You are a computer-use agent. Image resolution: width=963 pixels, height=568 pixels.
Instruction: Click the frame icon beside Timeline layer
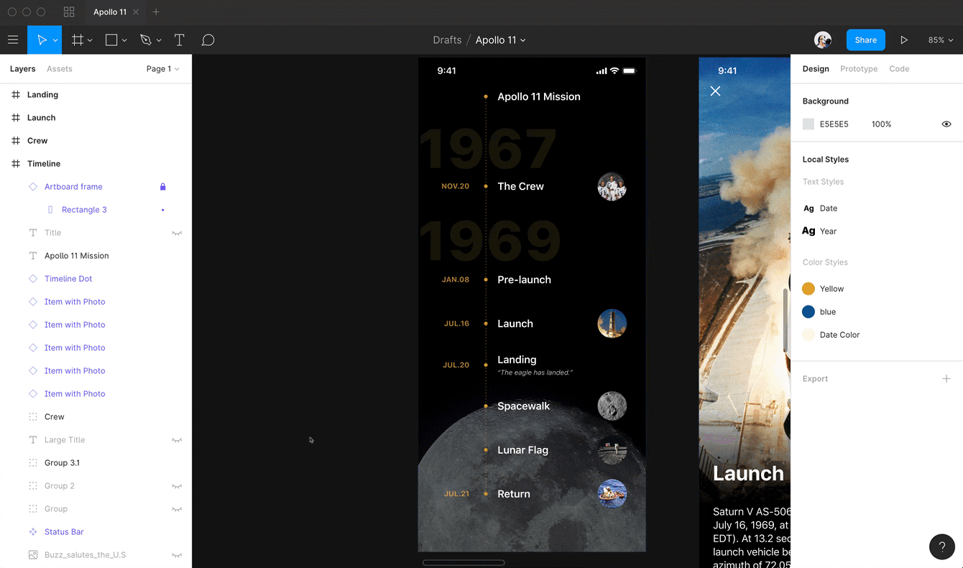coord(16,164)
